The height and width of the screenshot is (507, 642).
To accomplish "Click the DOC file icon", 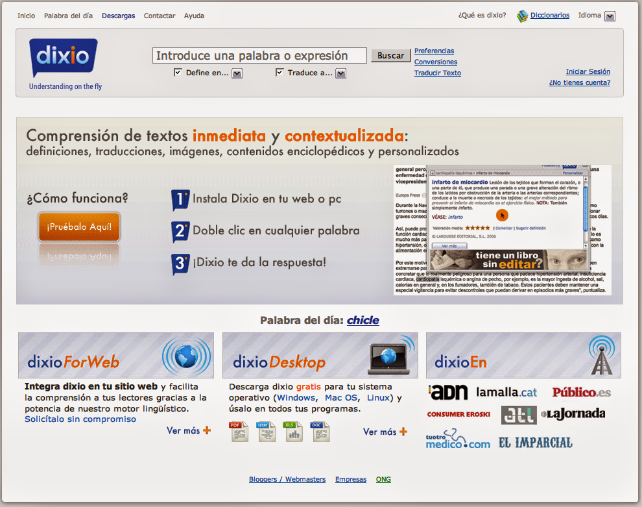I will click(320, 432).
